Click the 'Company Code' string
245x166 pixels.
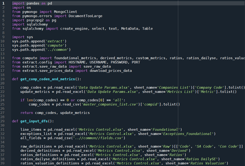[x=209, y=88]
